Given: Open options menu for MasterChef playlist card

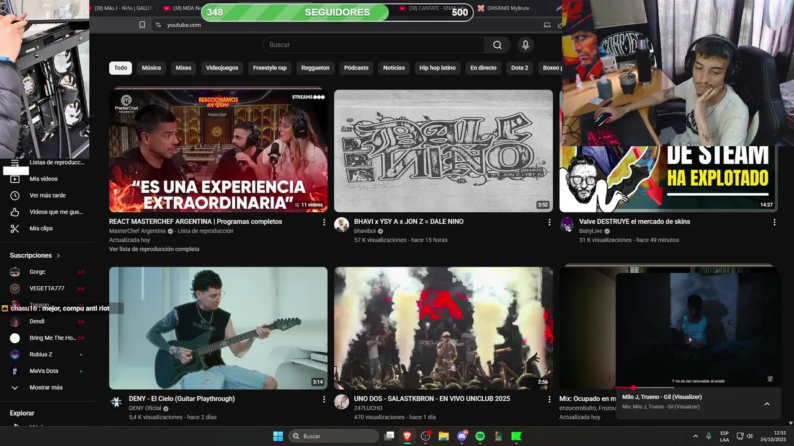Looking at the screenshot, I should [x=324, y=222].
